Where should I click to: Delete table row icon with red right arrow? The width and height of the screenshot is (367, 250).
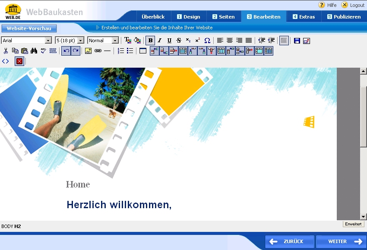click(x=174, y=51)
